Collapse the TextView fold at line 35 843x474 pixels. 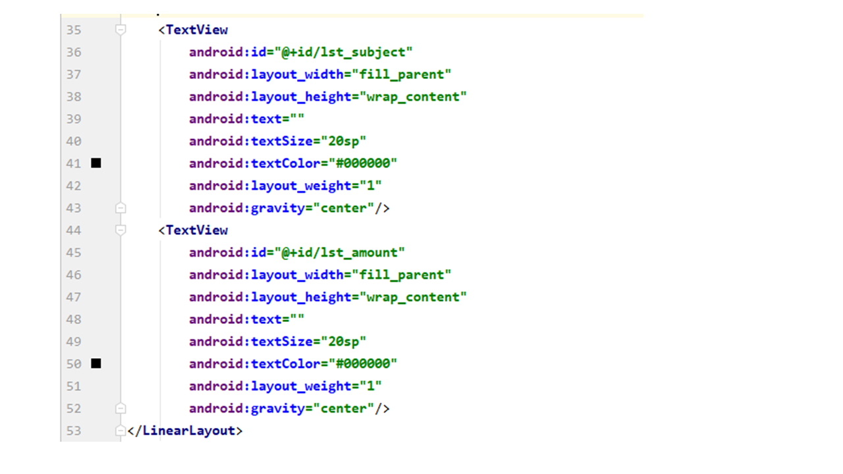pos(120,30)
